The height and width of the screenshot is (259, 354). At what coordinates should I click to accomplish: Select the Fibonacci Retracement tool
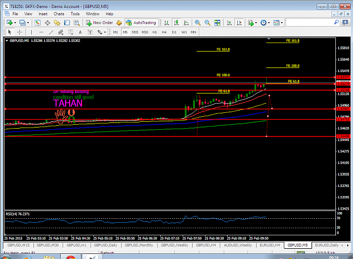coord(70,32)
